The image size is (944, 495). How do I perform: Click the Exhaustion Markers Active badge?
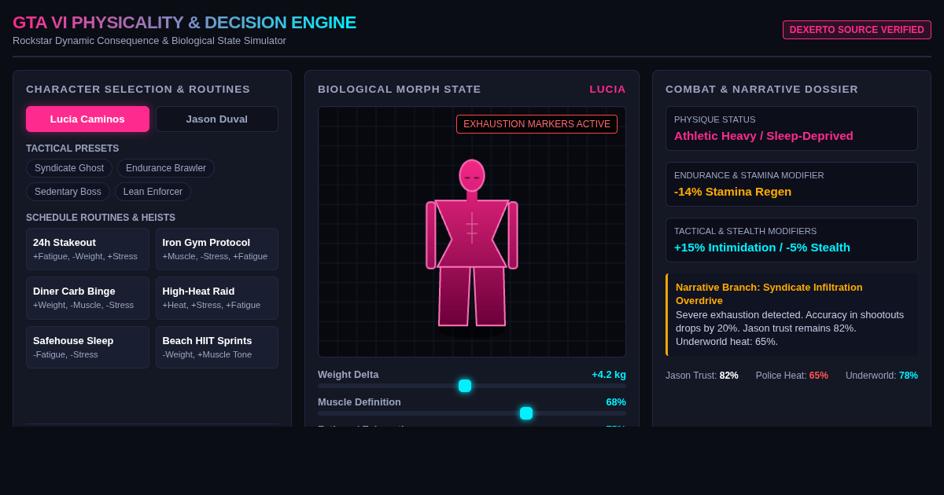[537, 124]
